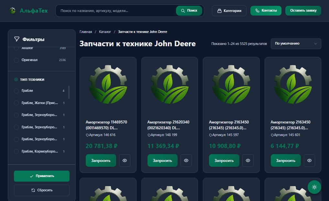Click tag icon before Артикул: 145 597

(211, 135)
